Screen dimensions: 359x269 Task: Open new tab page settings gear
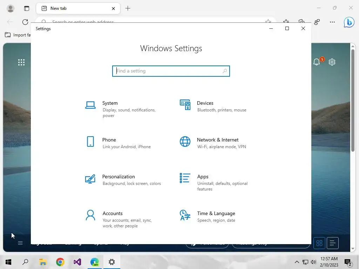(332, 62)
